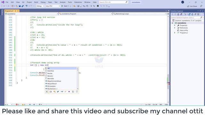Click the IntelliSense list scrollbar down arrow
Screen dimensions: 205x115
point(78,89)
